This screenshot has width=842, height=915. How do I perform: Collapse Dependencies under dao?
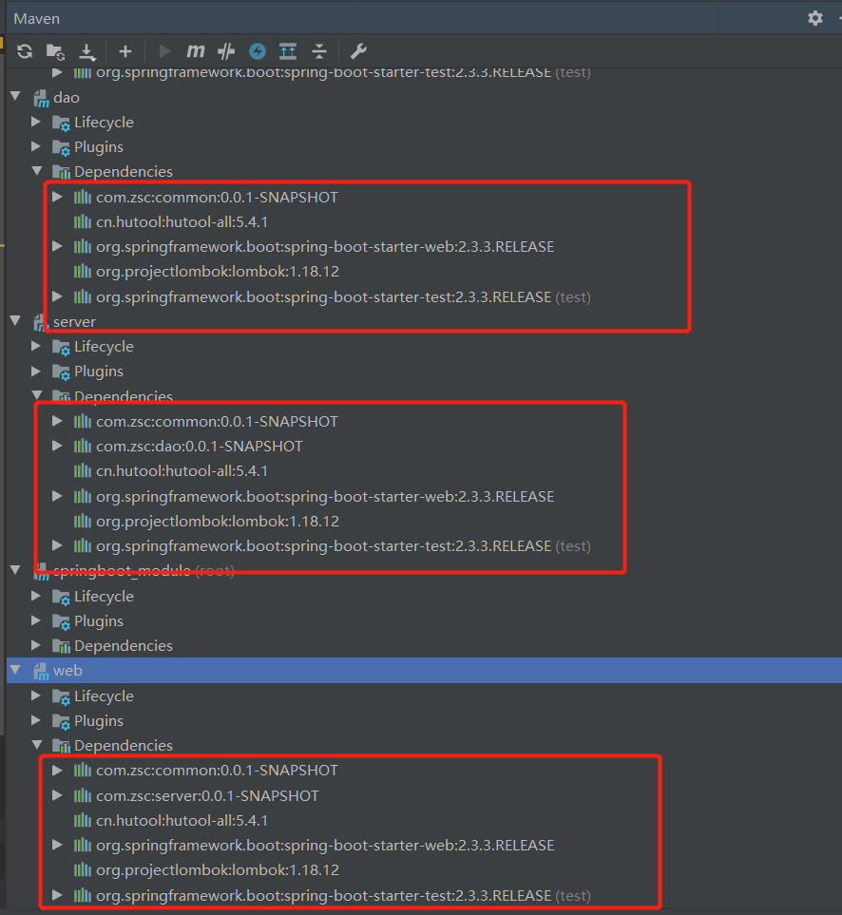37,171
